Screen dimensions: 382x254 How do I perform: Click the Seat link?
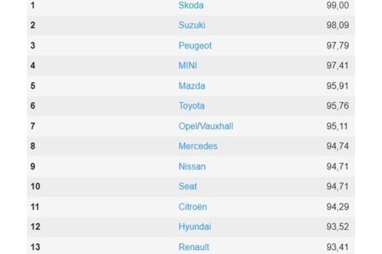[188, 186]
